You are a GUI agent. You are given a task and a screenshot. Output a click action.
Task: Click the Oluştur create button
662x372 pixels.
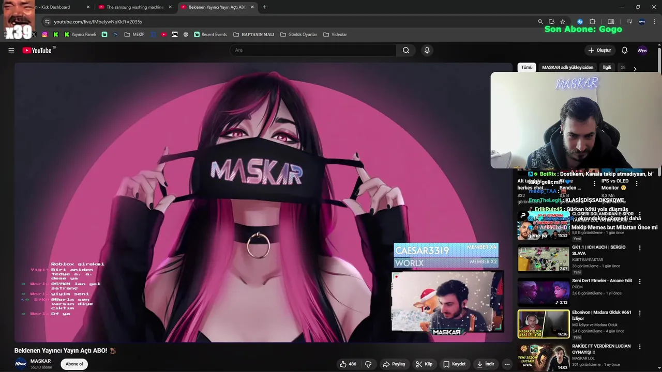coord(599,50)
